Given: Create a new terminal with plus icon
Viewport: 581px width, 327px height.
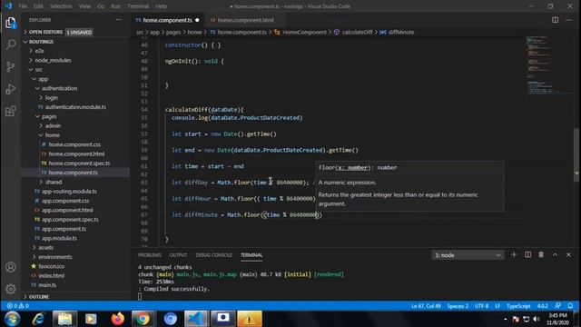Looking at the screenshot, I should (514, 254).
